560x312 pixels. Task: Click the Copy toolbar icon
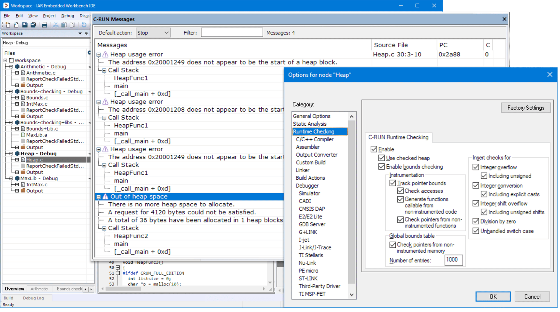64,25
